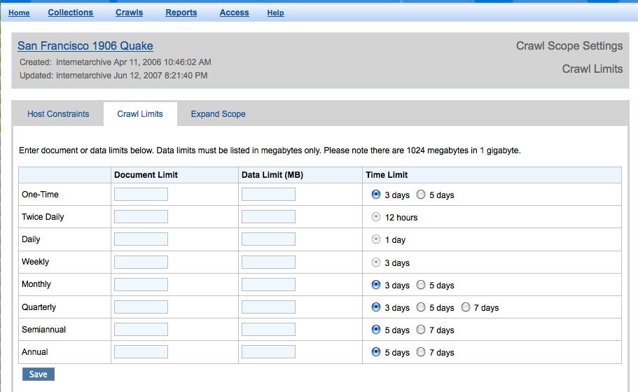The width and height of the screenshot is (638, 392).
Task: Navigate to Crawls page
Action: (129, 13)
